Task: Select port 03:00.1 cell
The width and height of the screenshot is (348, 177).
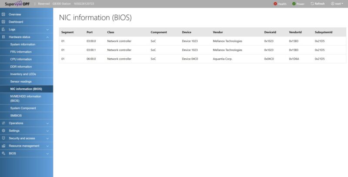Action: pyautogui.click(x=91, y=50)
